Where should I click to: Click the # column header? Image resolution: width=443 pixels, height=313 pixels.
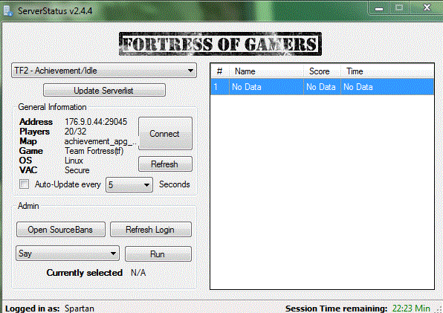tap(220, 71)
